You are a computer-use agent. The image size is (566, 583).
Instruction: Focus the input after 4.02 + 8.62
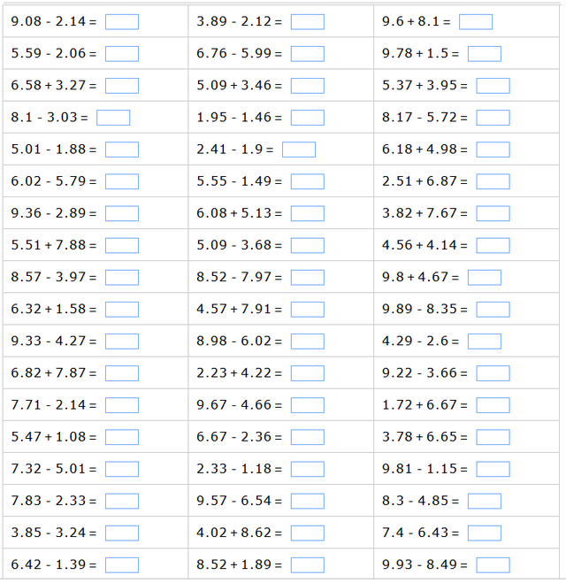308,533
